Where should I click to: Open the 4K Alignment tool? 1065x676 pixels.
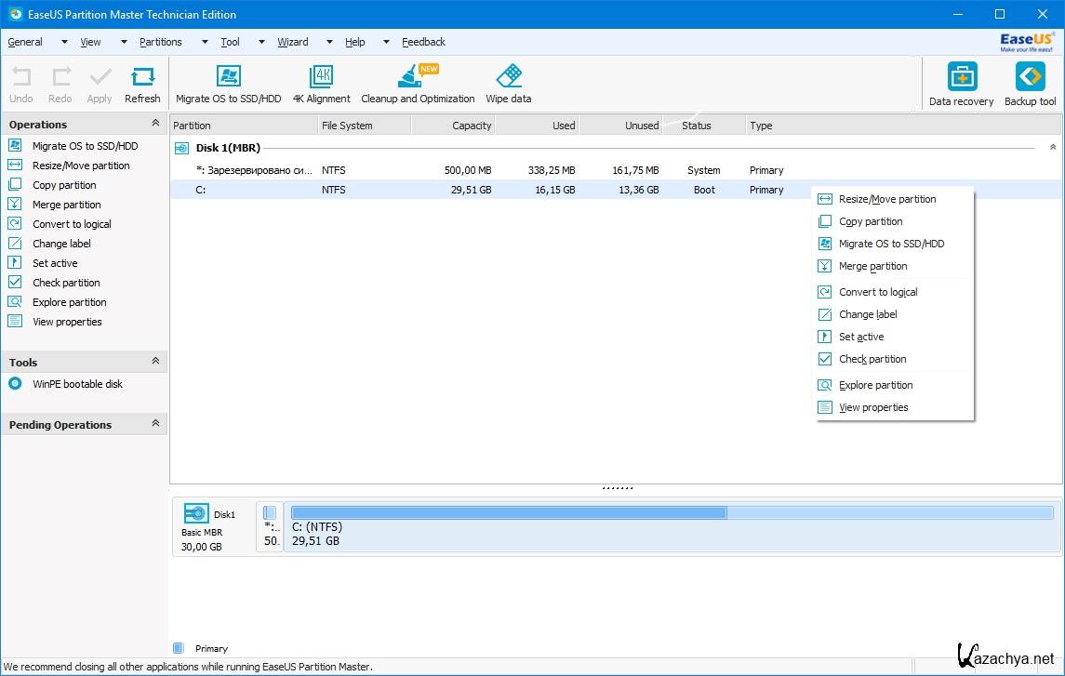point(321,84)
